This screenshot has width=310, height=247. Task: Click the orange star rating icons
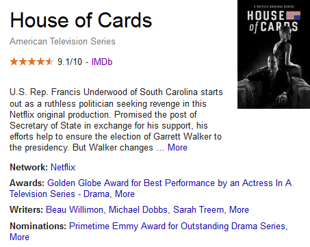tap(31, 62)
